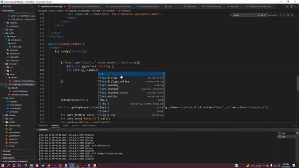299x168 pixels.
Task: Open welcome.blade.php file
Action: pyautogui.click(x=20, y=95)
